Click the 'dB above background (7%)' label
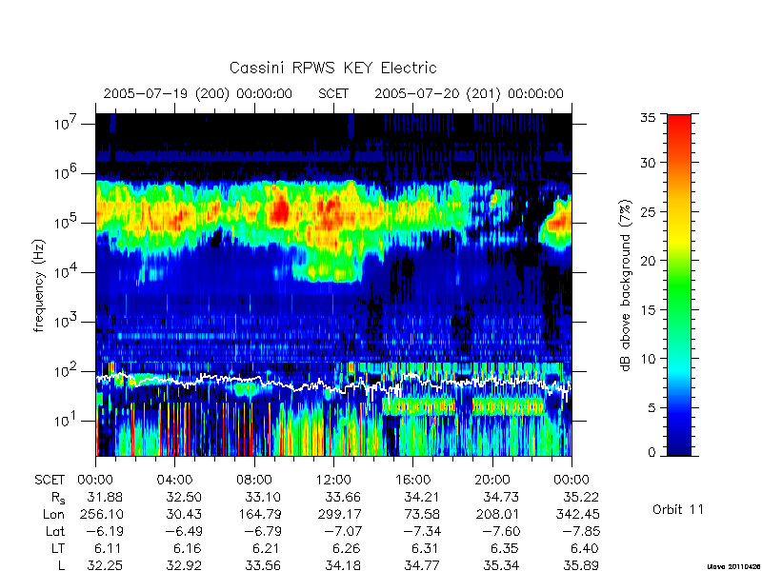762x571 pixels. tap(626, 285)
